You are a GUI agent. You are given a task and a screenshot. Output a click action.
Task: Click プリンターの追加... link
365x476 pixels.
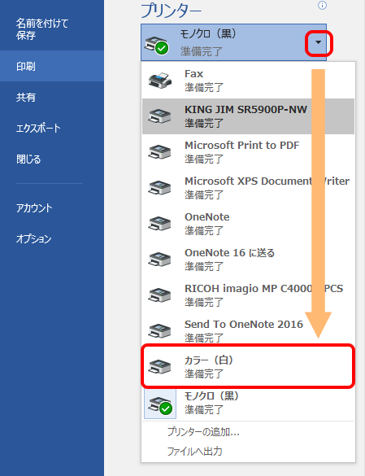click(x=203, y=432)
